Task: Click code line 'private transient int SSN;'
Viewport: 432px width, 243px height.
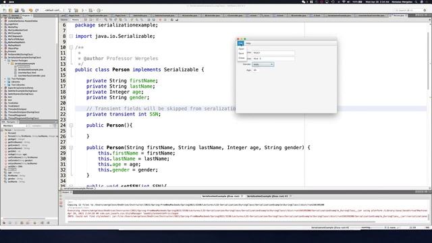Action: [x=124, y=114]
